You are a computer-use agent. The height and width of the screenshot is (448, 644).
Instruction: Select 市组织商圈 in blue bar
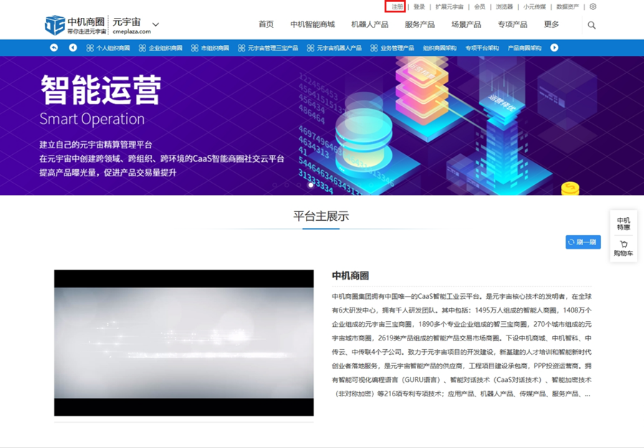(215, 48)
